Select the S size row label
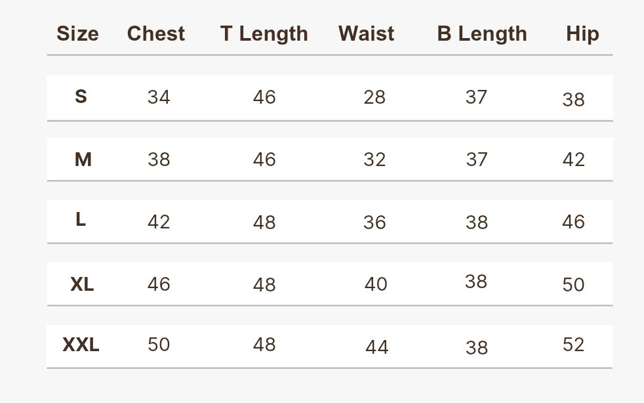Screen dimensions: 644x403 81,96
